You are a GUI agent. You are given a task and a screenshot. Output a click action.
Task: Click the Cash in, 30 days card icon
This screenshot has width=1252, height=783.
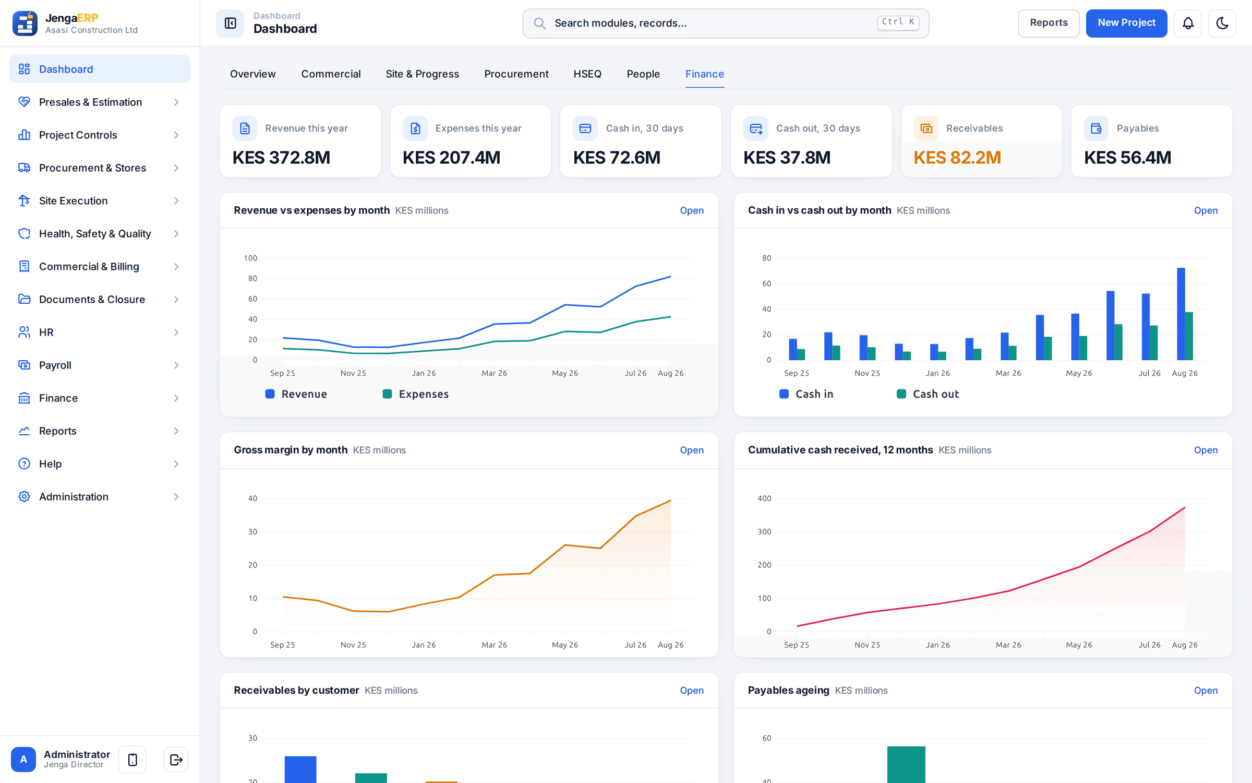click(585, 128)
